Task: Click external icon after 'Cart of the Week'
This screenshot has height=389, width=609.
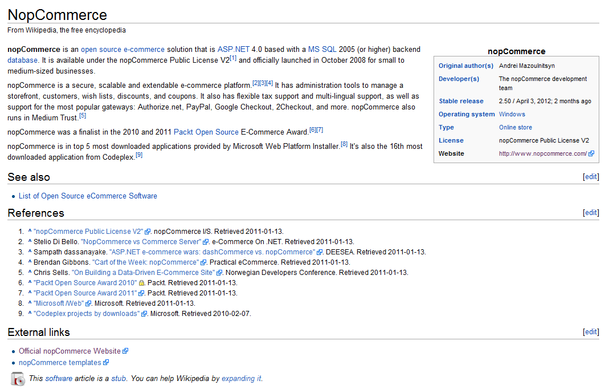Action: tap(203, 262)
